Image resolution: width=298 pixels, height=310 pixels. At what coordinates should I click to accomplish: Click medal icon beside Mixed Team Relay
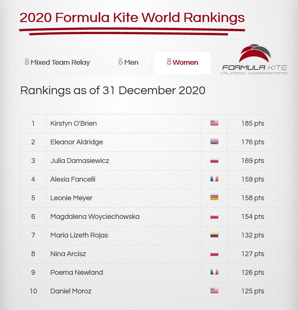27,62
